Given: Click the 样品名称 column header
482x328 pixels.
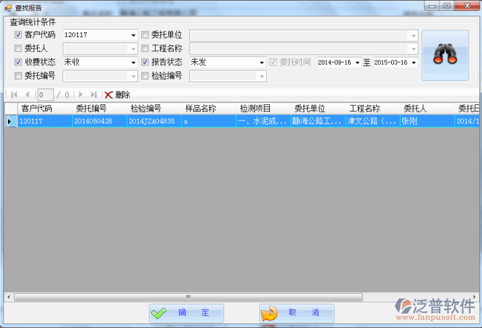Looking at the screenshot, I should pyautogui.click(x=209, y=108).
